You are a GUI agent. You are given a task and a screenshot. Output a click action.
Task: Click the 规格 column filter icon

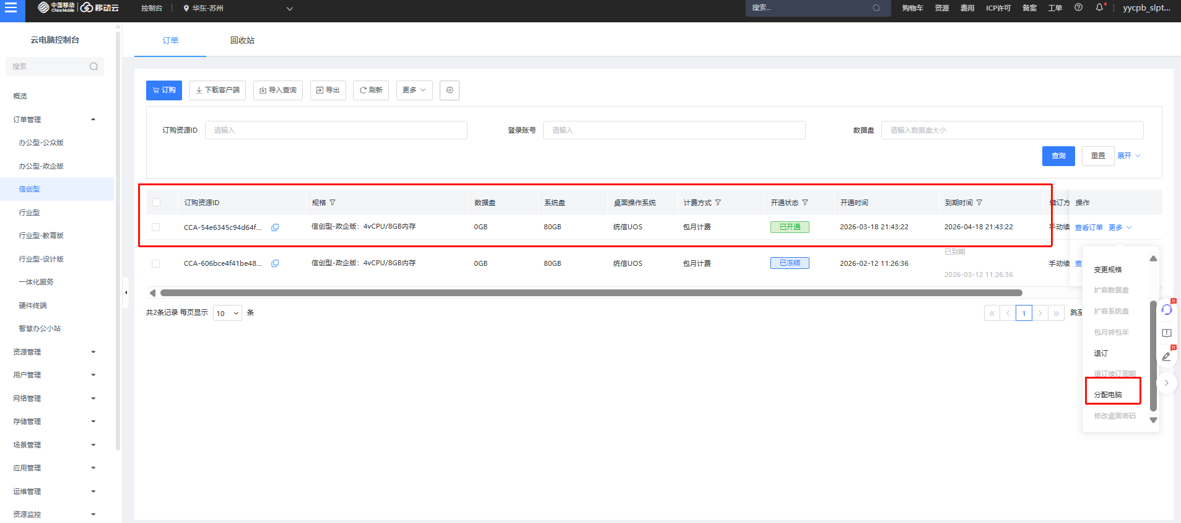(333, 203)
